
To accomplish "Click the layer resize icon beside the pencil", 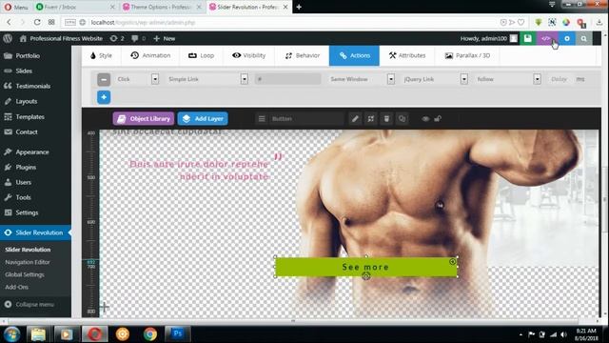I will click(370, 118).
